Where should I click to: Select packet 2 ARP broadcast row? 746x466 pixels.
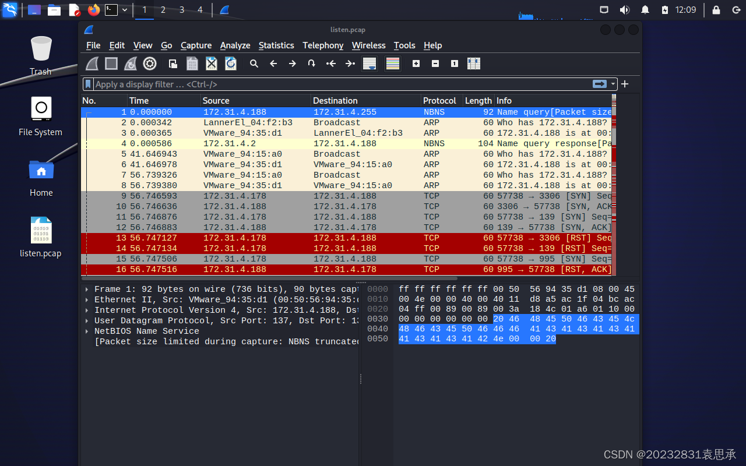coord(346,123)
